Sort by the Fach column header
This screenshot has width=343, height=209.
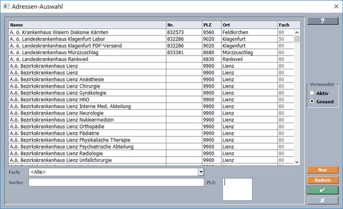pos(289,25)
